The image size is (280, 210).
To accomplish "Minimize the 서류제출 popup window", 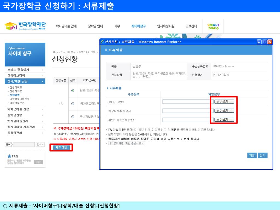I will point(259,42).
